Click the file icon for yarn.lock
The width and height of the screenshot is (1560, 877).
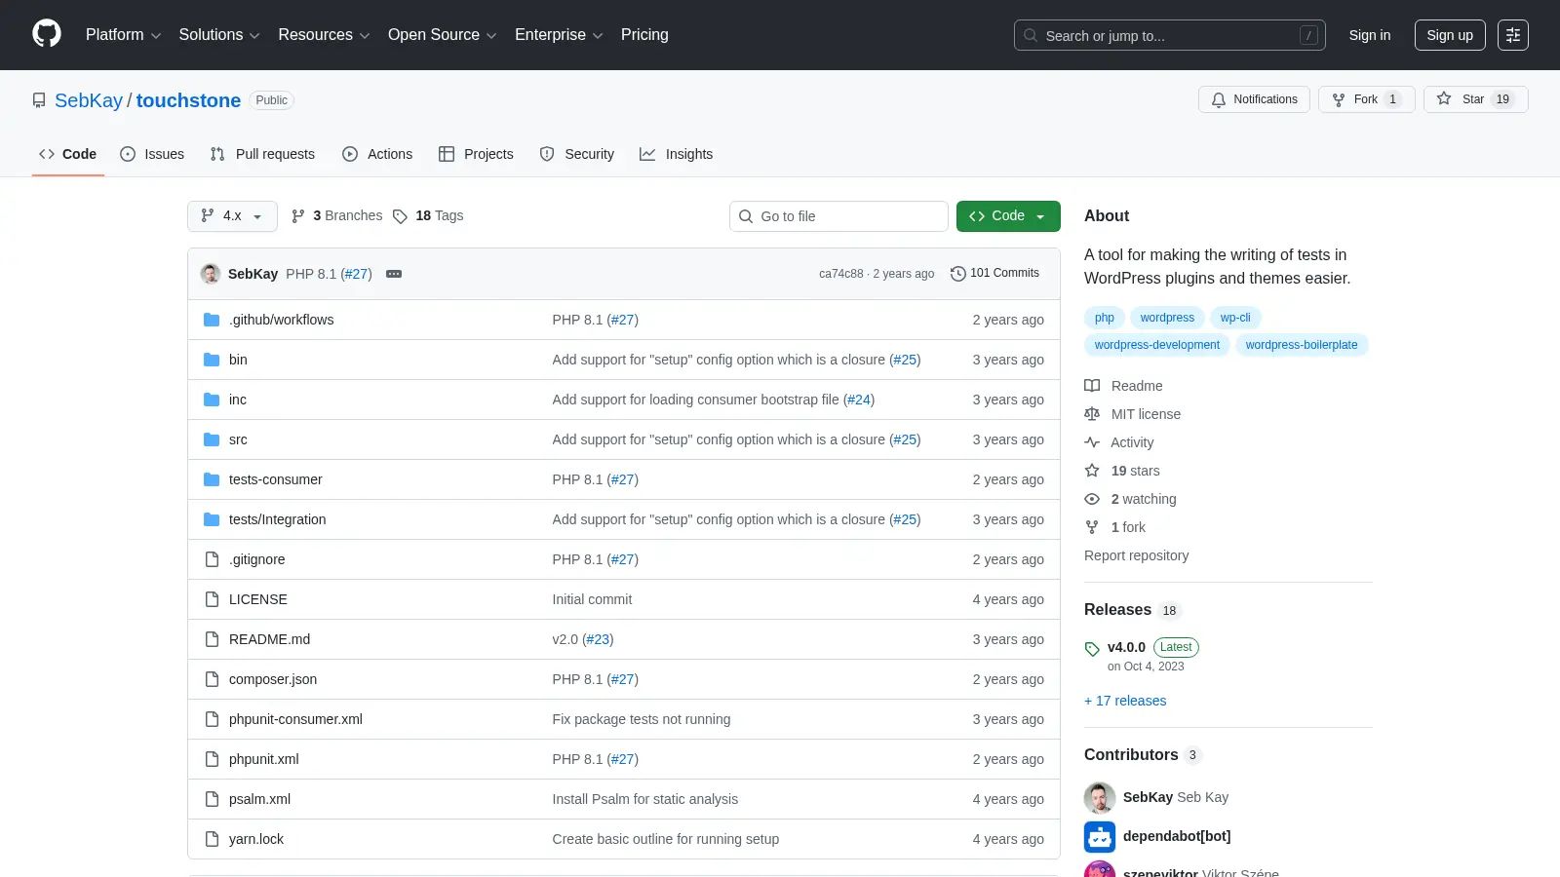(x=212, y=839)
